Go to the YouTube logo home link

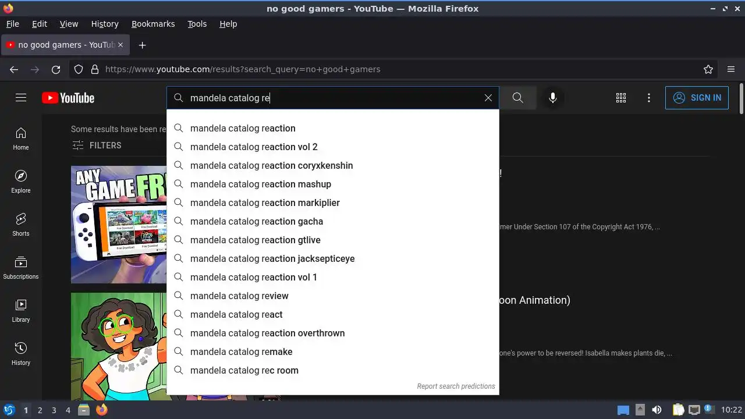click(68, 98)
